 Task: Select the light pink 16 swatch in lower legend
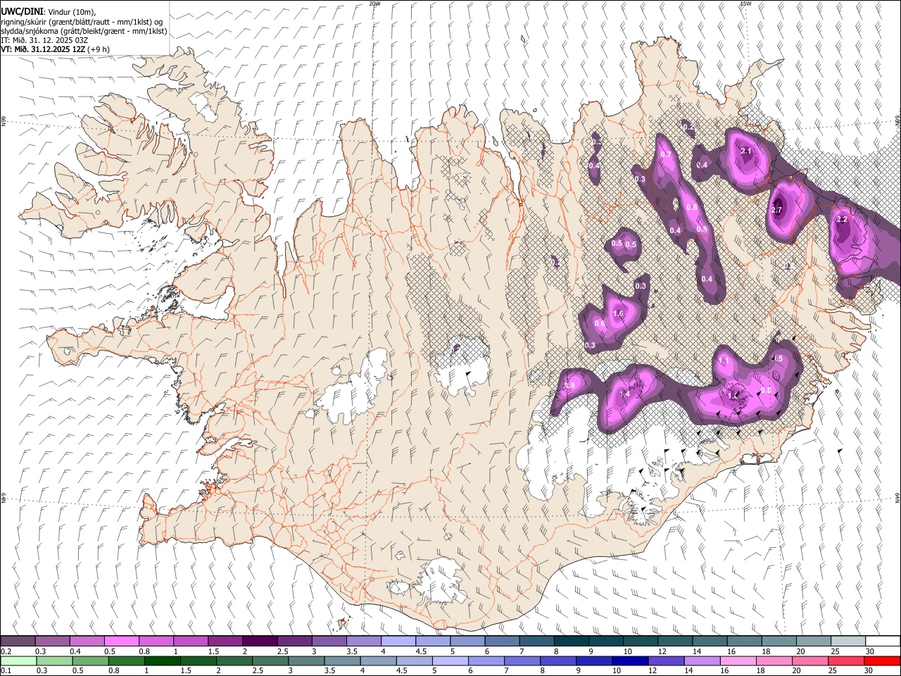coord(737,661)
